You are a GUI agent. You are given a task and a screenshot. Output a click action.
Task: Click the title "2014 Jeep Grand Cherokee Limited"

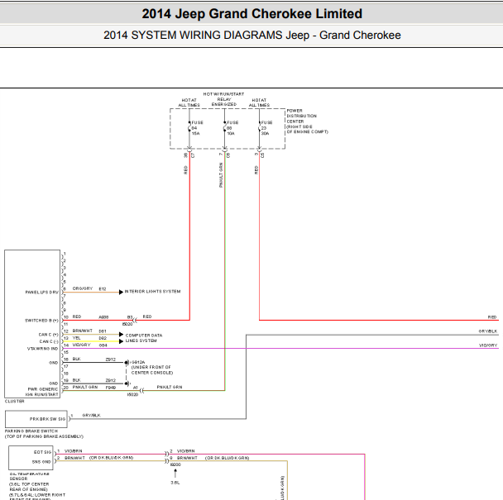tap(251, 14)
